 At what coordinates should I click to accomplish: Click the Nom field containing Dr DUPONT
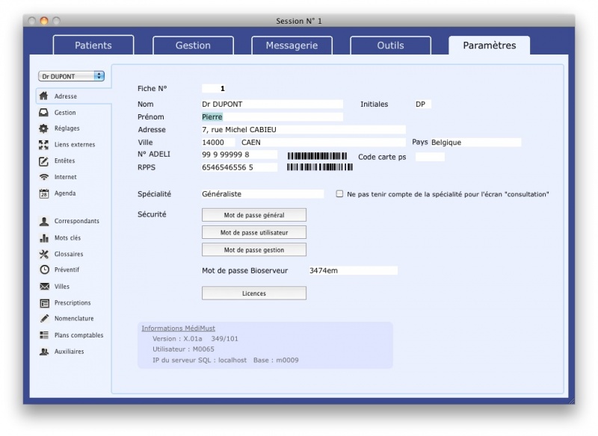tap(272, 104)
